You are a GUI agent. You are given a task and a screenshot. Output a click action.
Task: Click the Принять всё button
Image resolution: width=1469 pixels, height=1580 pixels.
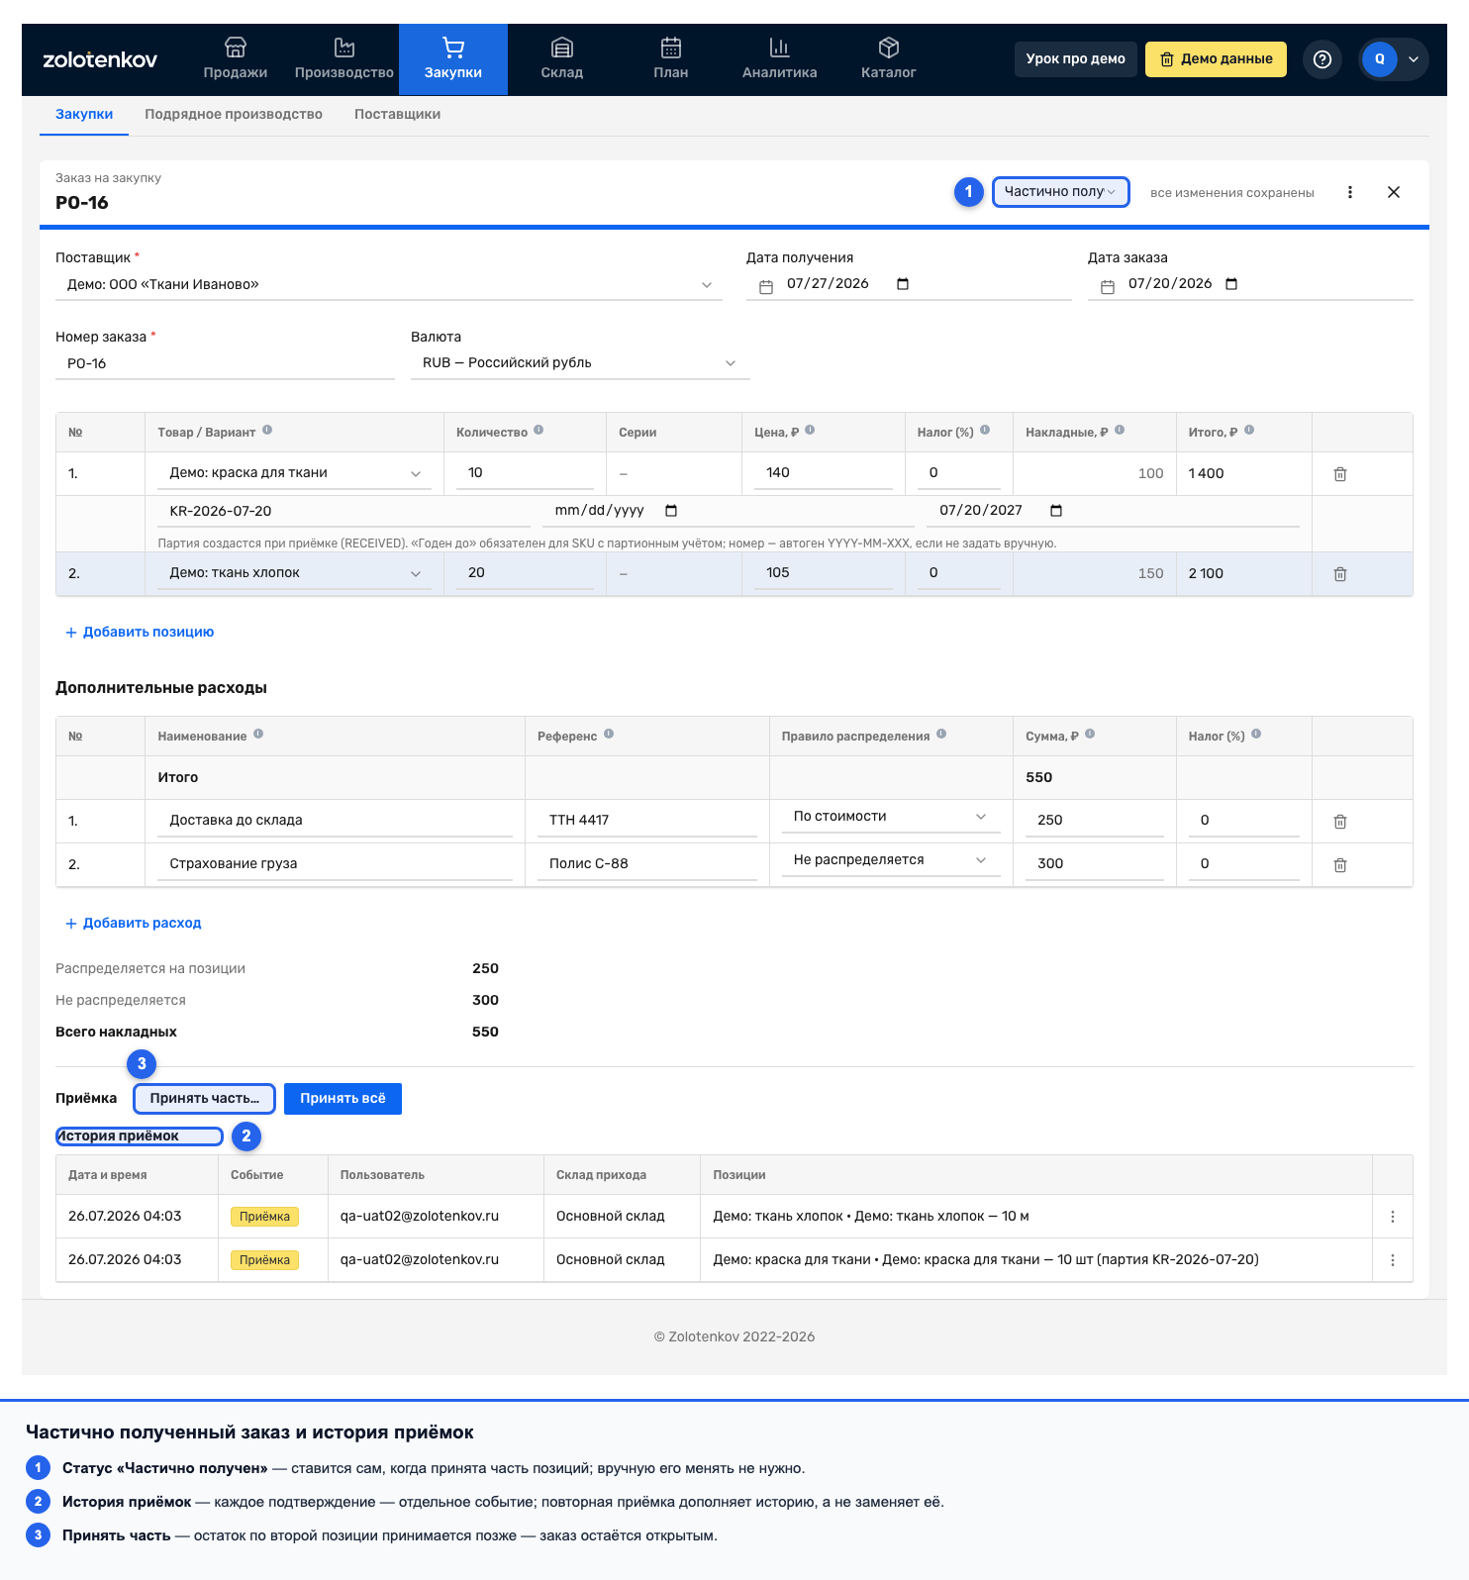coord(343,1099)
